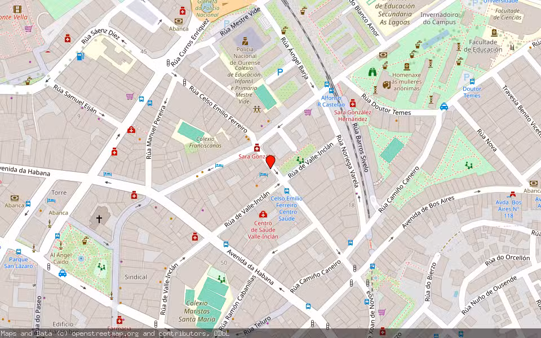Click the pharmacy icon labeled Farmacia at bottom left
Screen dimensions: 541x338
(x=119, y=321)
